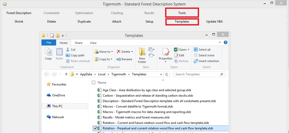This screenshot has width=289, height=133.
Task: Open the Constraints menu
Action: tap(52, 13)
